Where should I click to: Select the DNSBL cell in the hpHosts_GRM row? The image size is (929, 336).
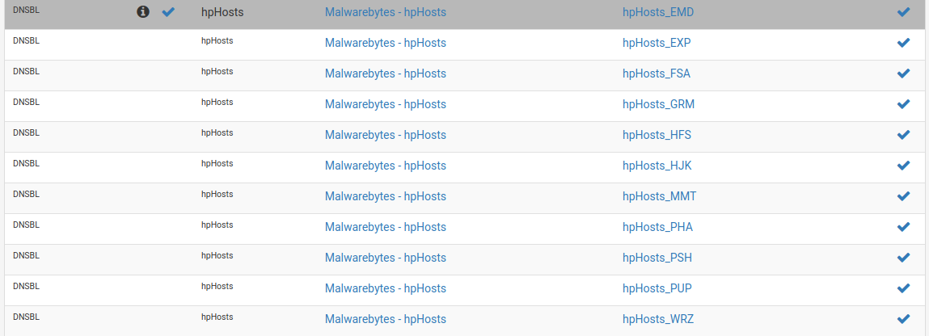pyautogui.click(x=26, y=103)
